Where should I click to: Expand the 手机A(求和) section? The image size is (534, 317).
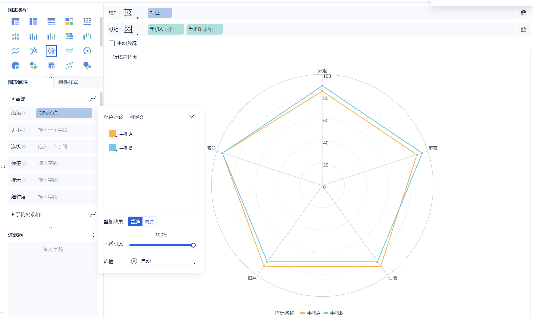point(13,214)
